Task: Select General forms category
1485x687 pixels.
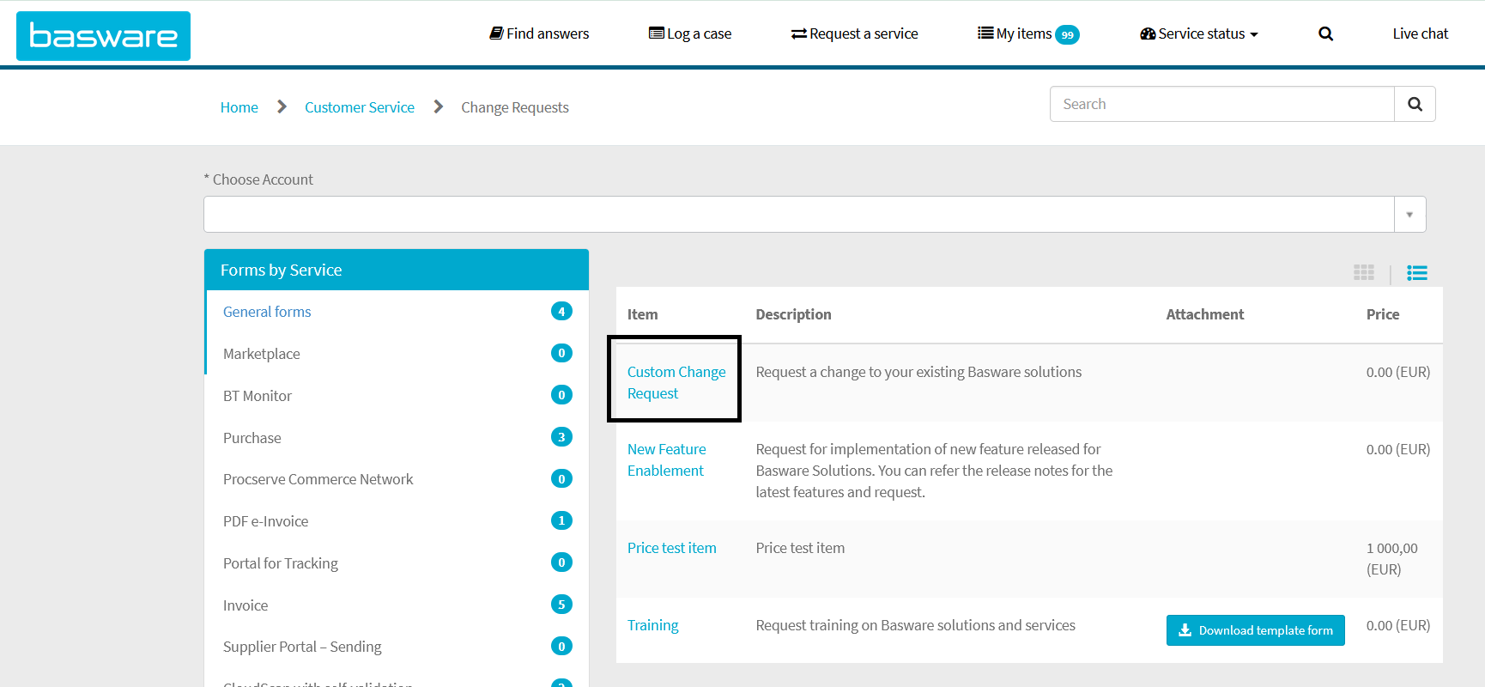Action: pos(267,312)
